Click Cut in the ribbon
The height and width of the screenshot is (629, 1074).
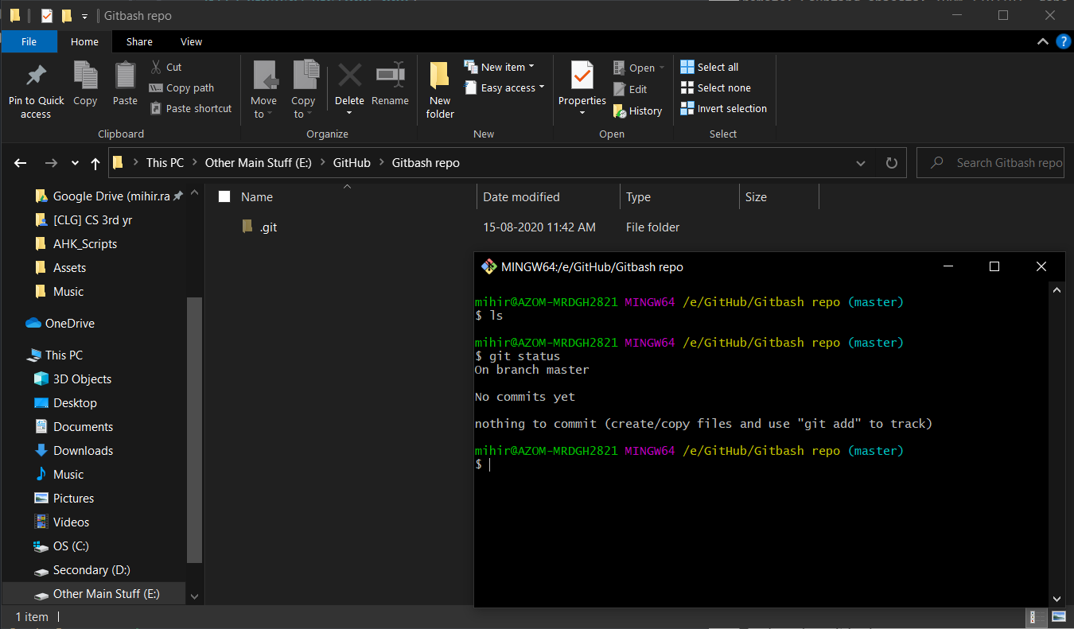(x=166, y=68)
